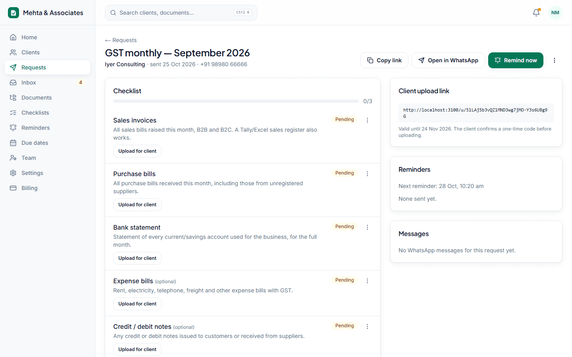Open Settings from the sidebar
Viewport: 572px width, 357px height.
click(47, 173)
